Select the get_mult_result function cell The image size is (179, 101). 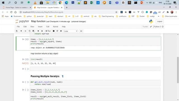pos(95,83)
